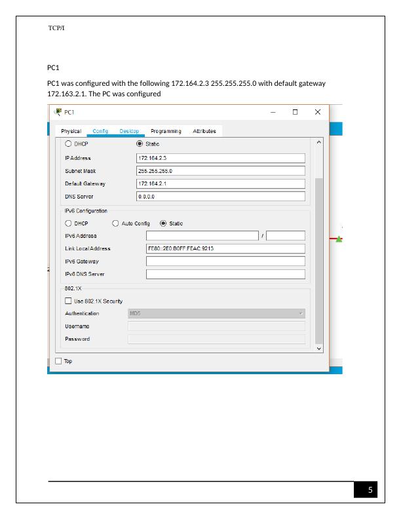Edit the Default Gateway field
Viewport: 401px width, 519px height.
220,183
